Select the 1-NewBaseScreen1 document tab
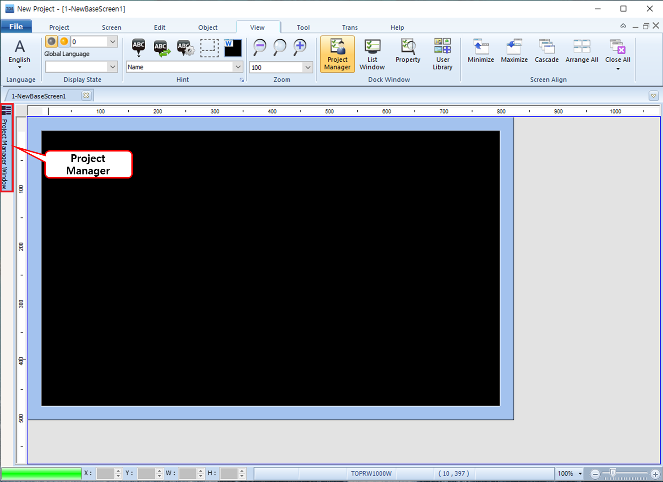 pyautogui.click(x=39, y=96)
